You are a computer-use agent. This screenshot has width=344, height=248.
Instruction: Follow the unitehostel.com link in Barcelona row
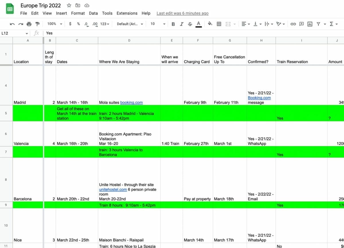[113, 189]
